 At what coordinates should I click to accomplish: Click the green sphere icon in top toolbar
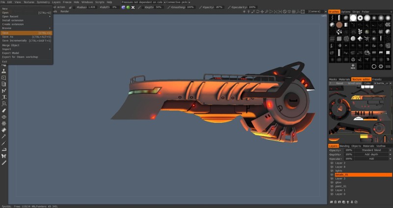click(128, 7)
